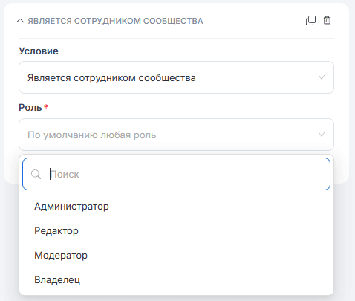Choose the Модератор role
This screenshot has height=301, width=355.
176,256
